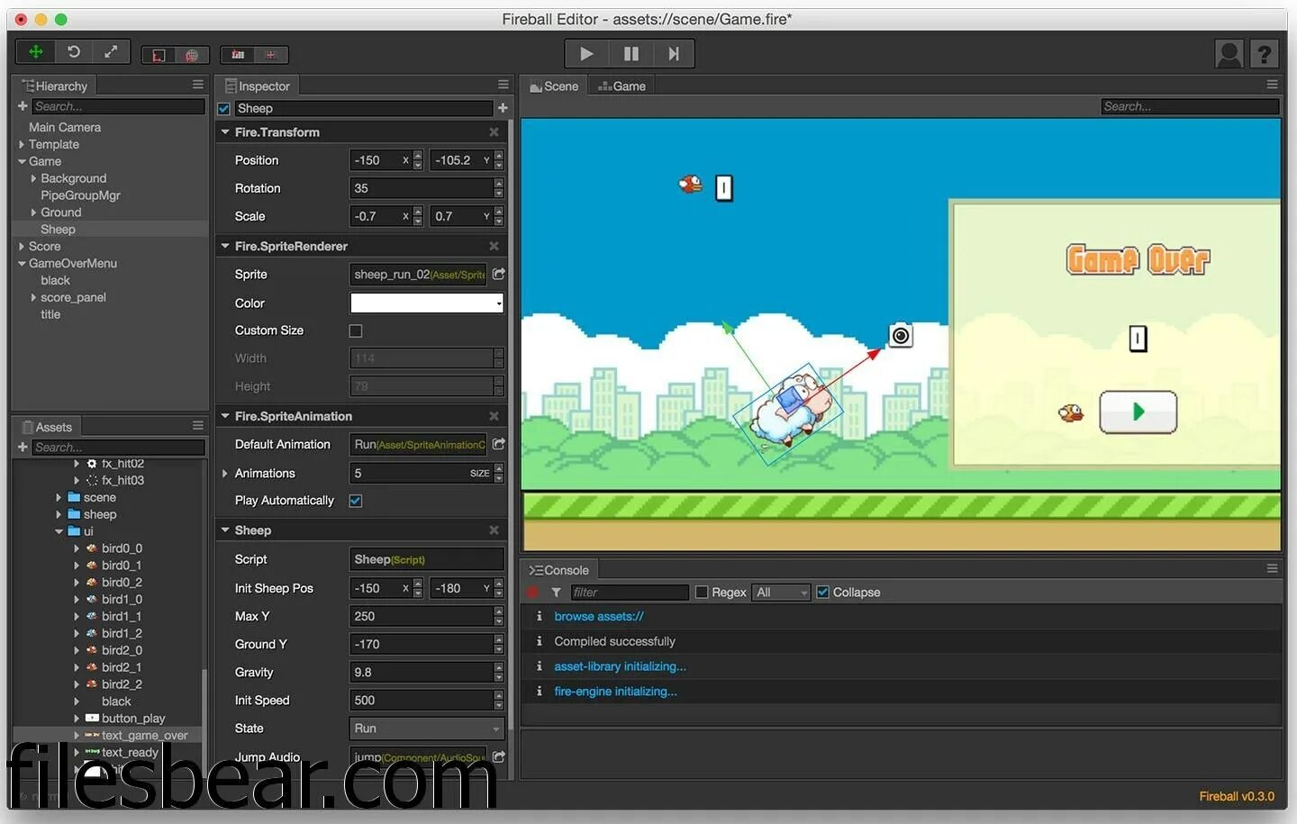This screenshot has width=1297, height=824.
Task: Select the Console tab
Action: (x=559, y=570)
